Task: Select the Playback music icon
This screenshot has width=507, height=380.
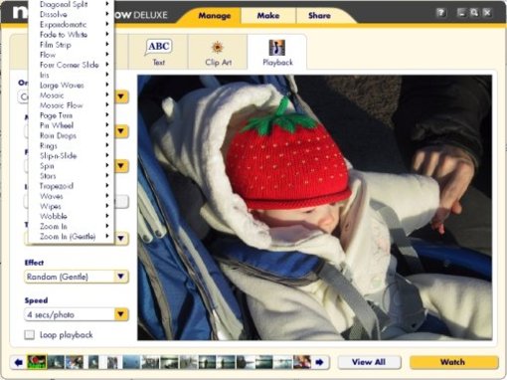Action: (277, 48)
